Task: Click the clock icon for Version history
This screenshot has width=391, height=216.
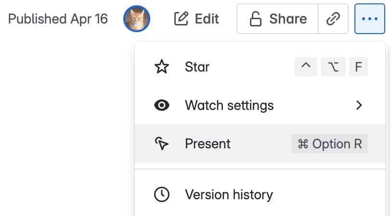Action: pyautogui.click(x=162, y=194)
